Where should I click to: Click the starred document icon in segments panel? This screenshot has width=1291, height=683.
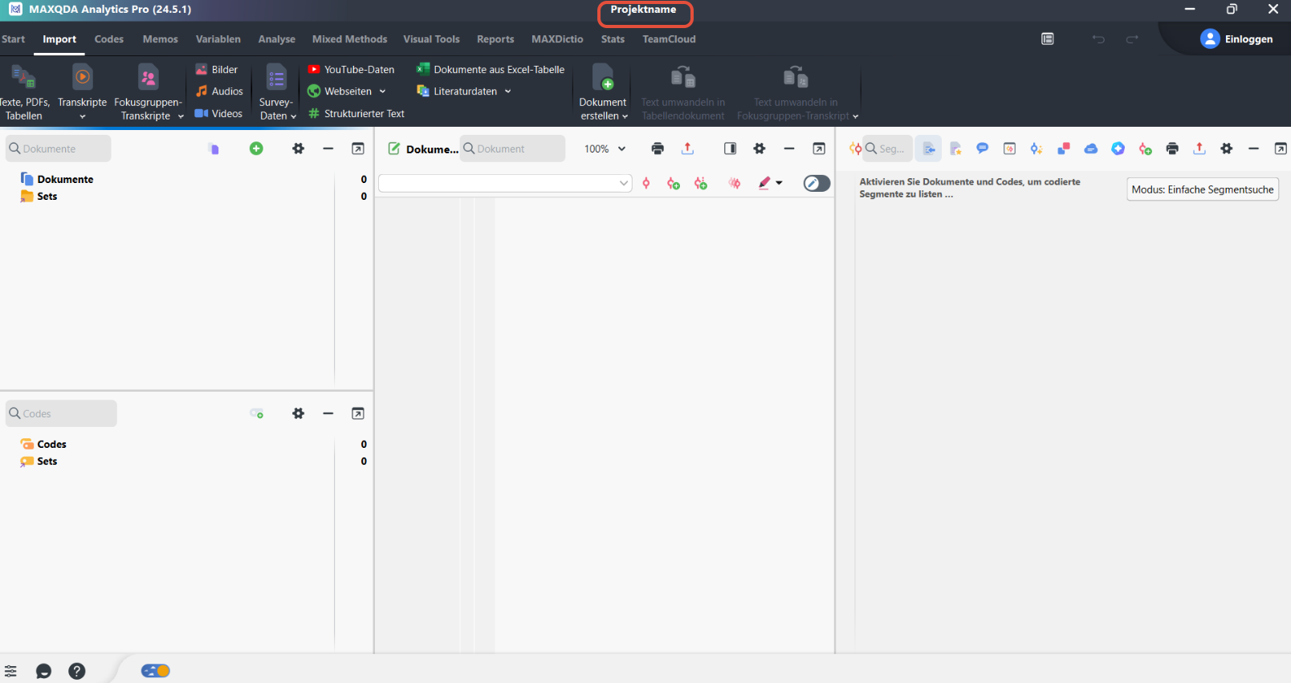click(955, 148)
